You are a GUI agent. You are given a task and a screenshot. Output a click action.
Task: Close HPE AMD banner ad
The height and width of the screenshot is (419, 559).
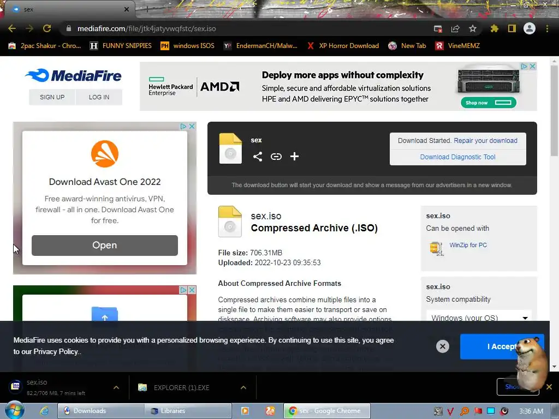point(532,66)
